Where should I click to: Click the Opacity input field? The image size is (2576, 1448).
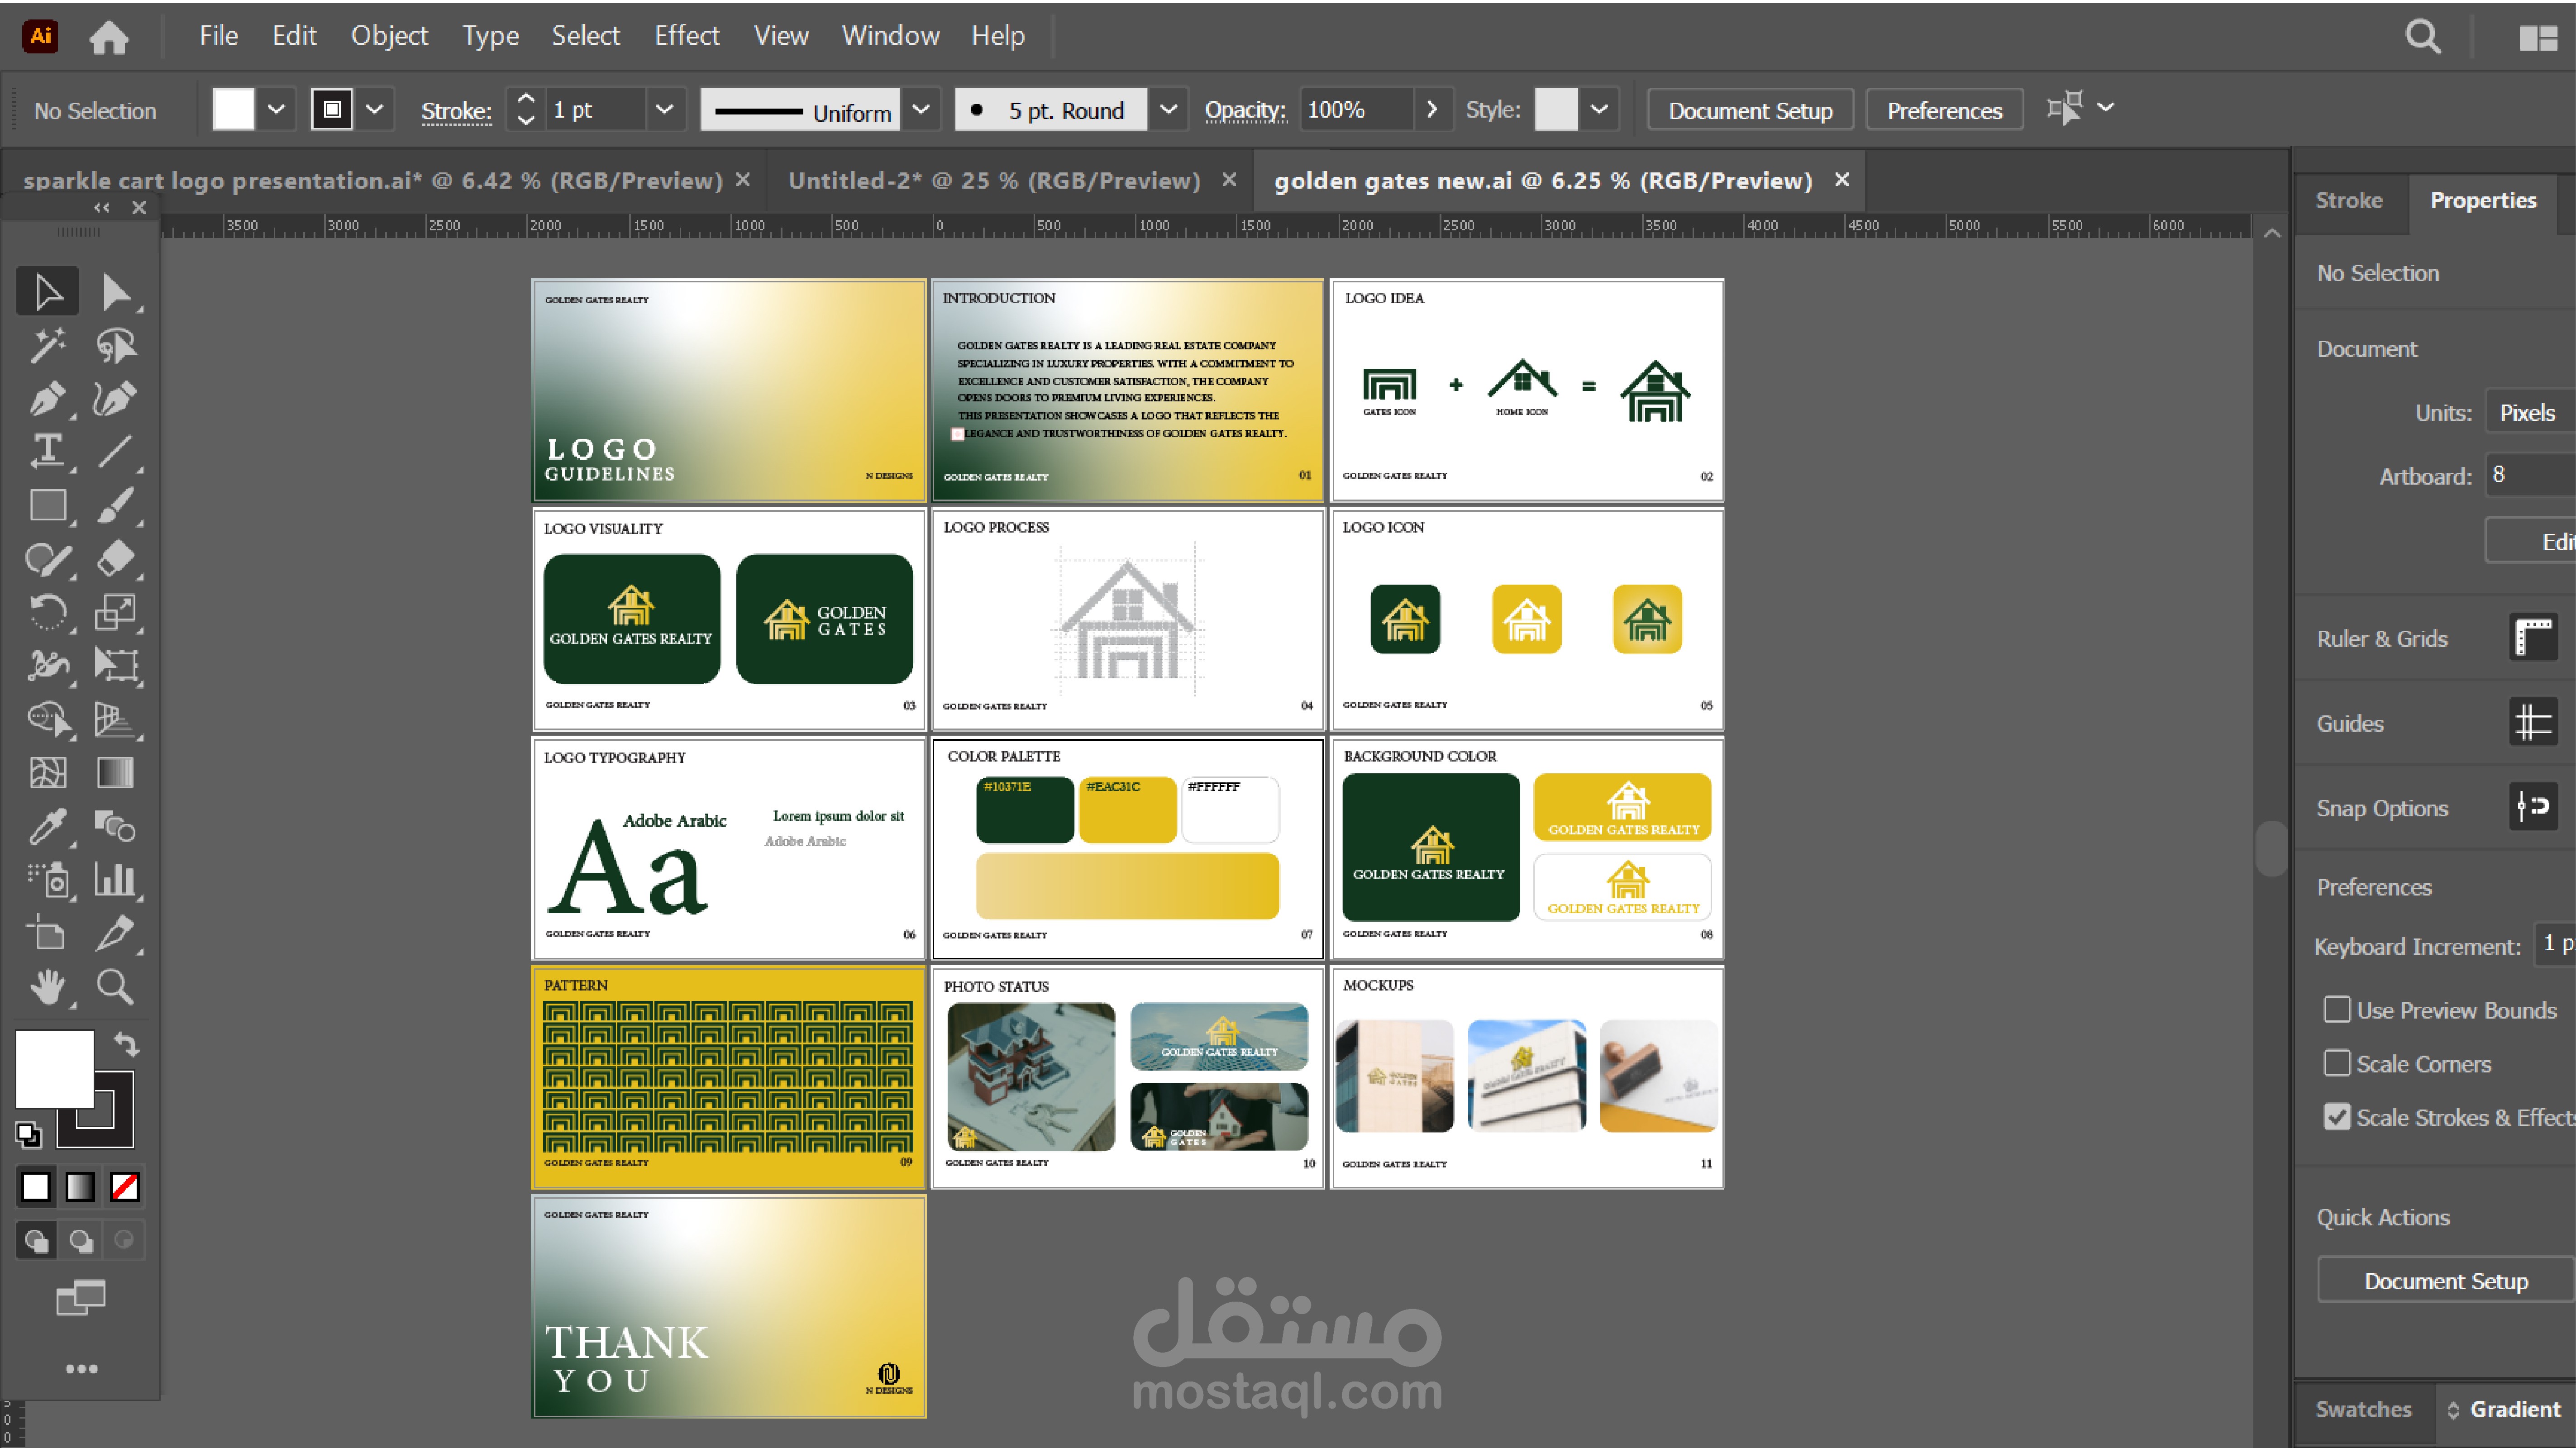[1355, 110]
